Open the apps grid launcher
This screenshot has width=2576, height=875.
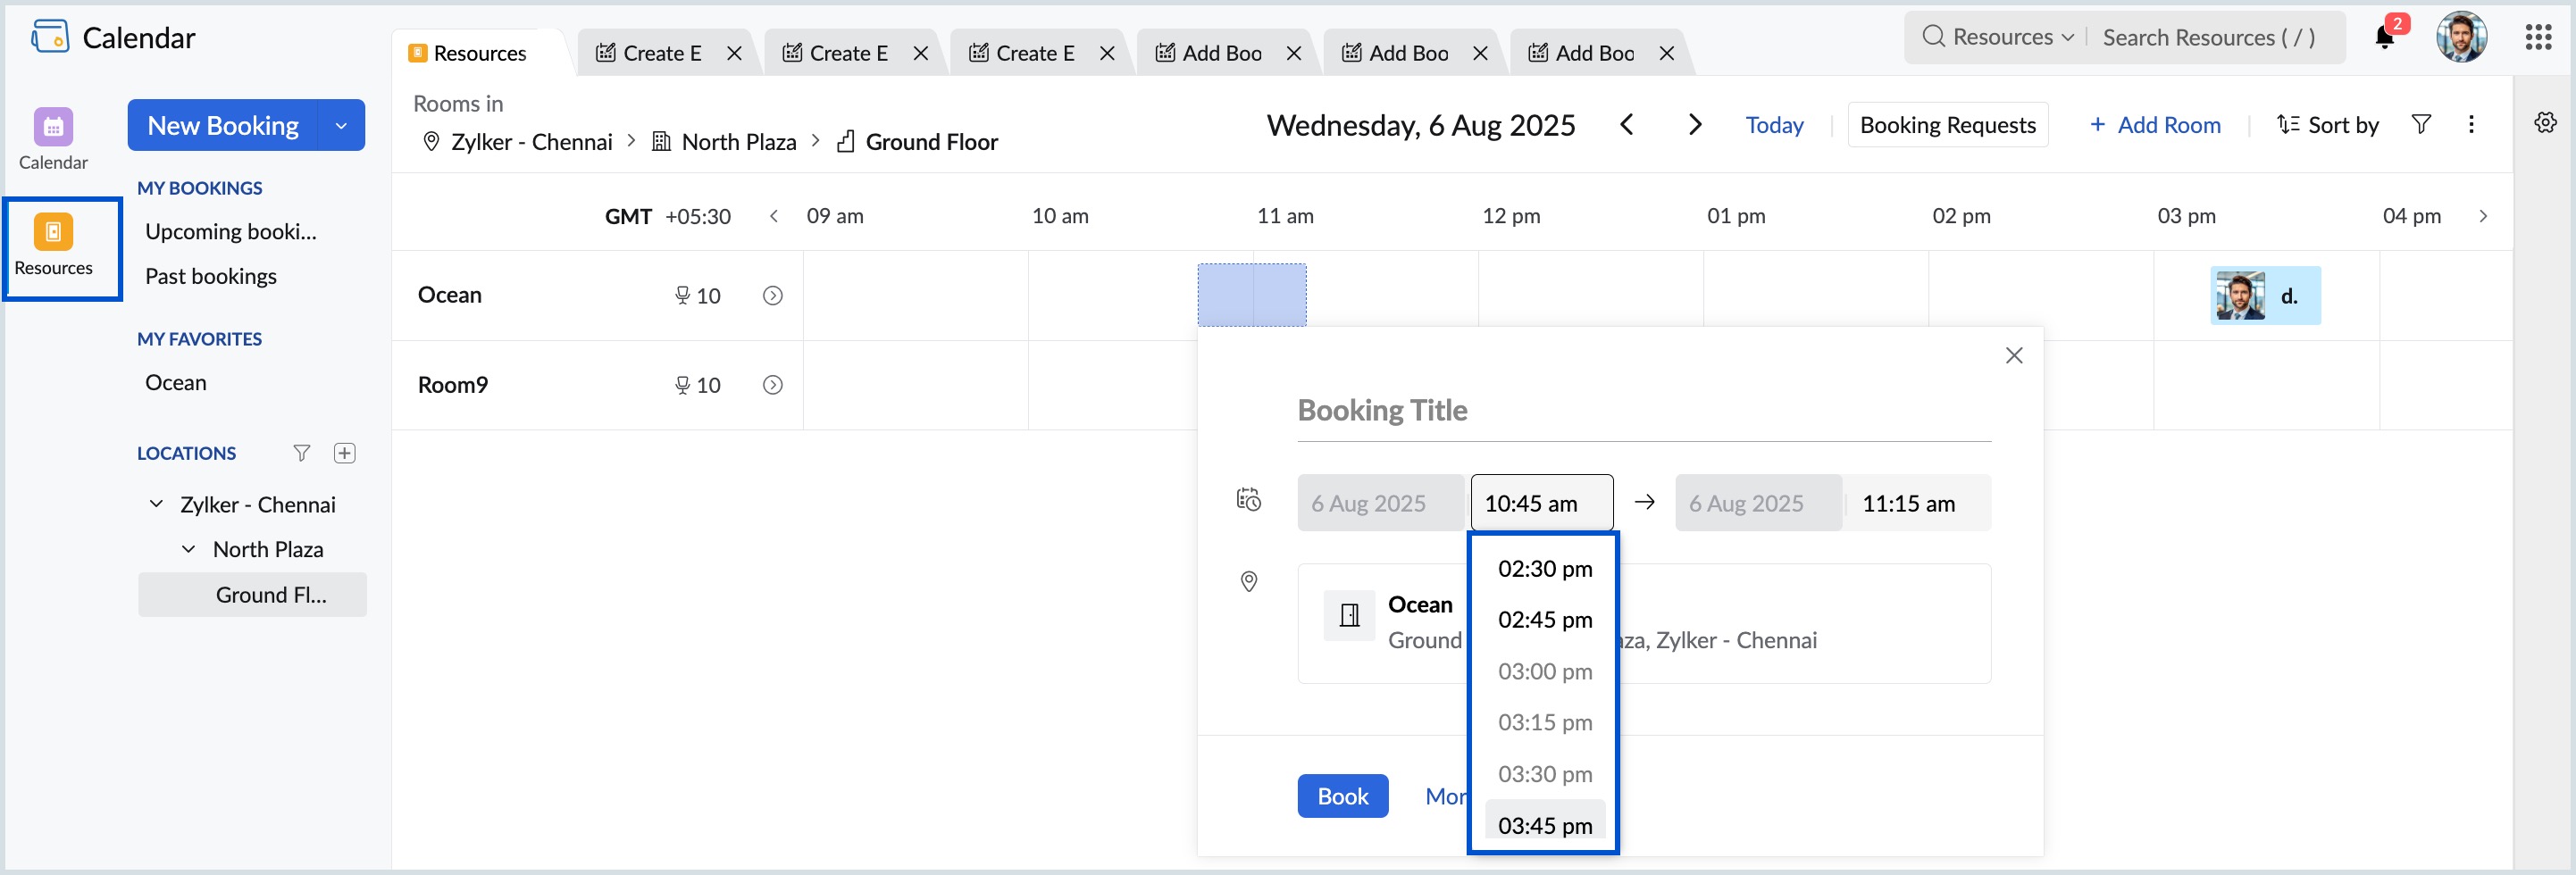click(2538, 37)
